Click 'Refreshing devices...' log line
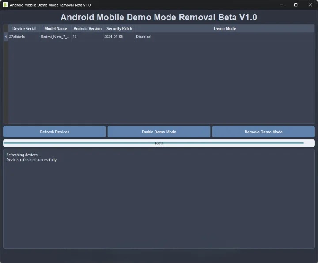Screen dimensions: 318x263 [23, 155]
